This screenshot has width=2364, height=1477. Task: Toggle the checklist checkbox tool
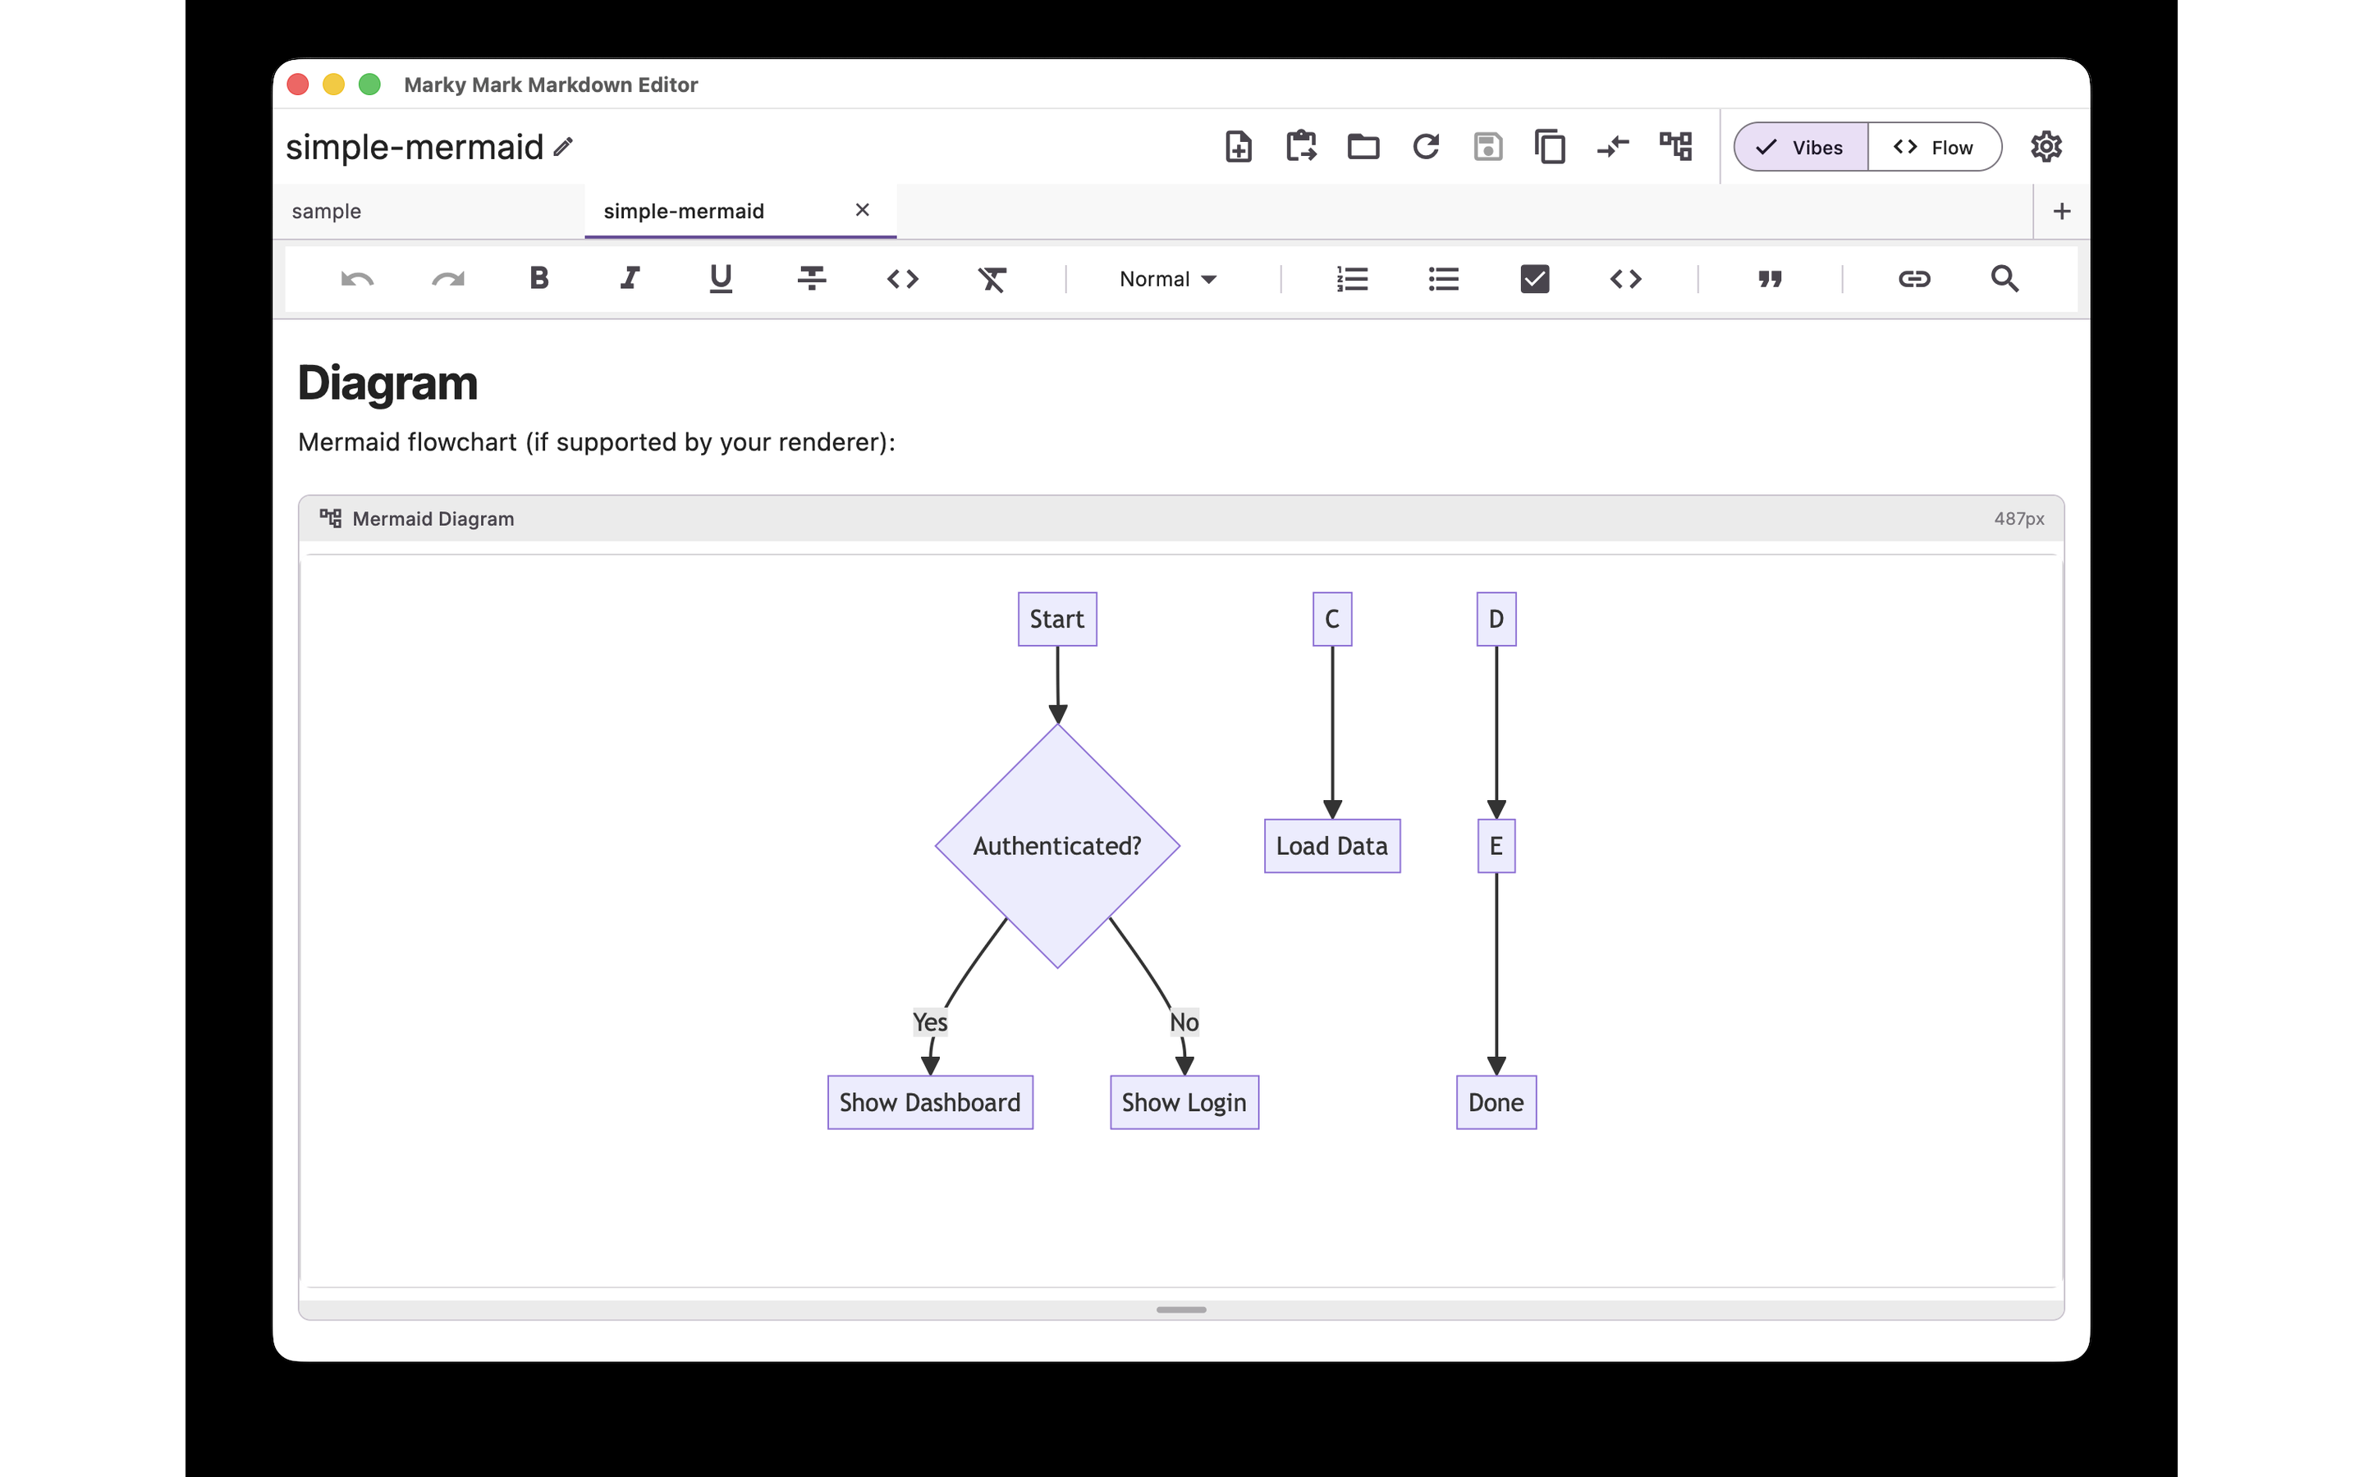click(x=1535, y=279)
